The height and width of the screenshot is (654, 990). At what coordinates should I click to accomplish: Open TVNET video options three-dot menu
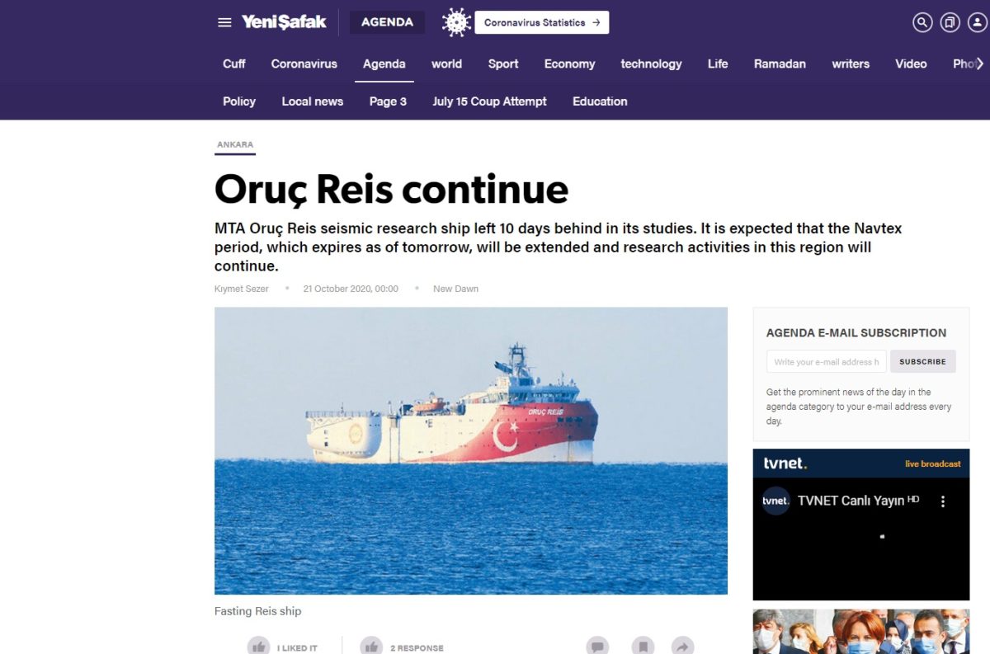[x=943, y=501]
